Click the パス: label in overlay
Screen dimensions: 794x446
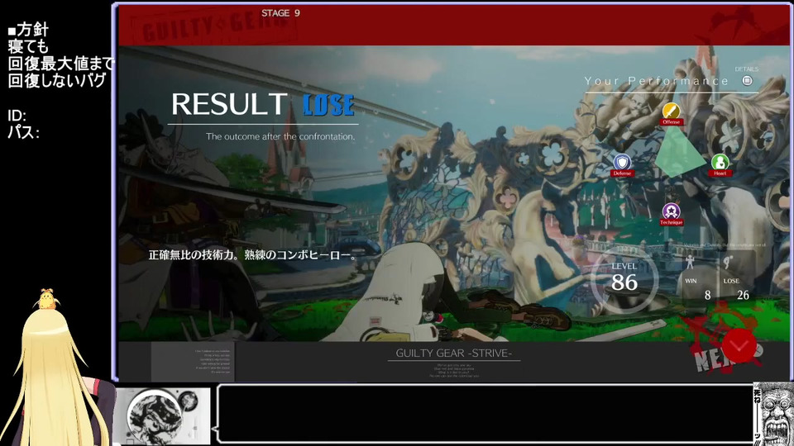[x=23, y=132]
